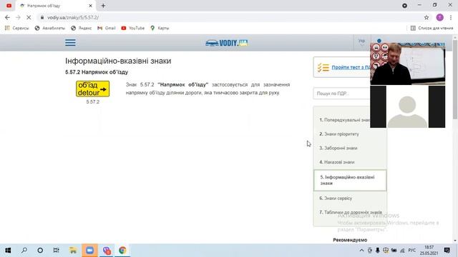Screen dimensions: 458x257
Task: Open Windows taskbar search
Action: click(24, 251)
